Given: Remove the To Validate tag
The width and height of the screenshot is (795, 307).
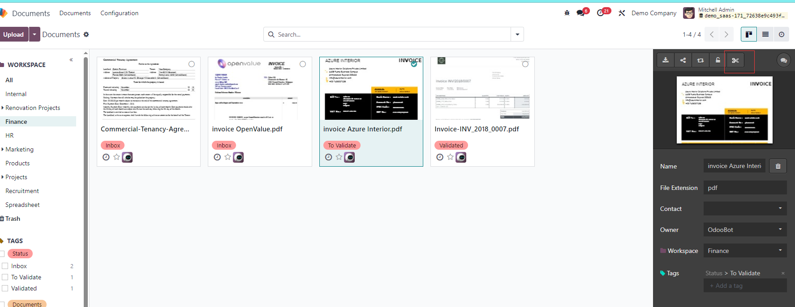Looking at the screenshot, I should [x=783, y=273].
